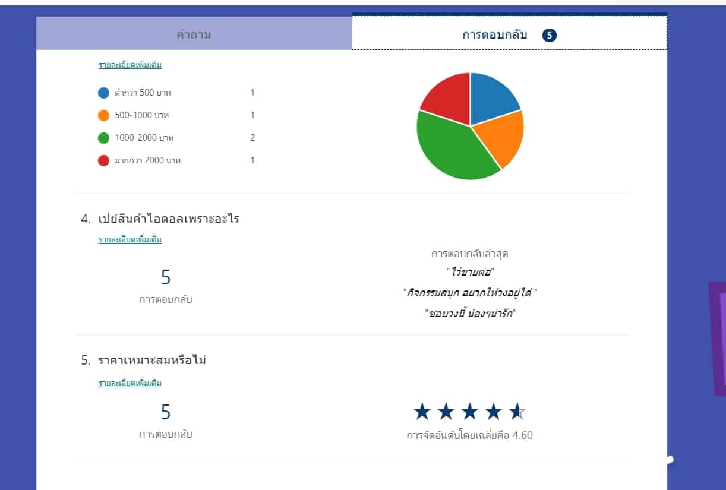Click orange legend dot for 500-1000 บาท

[104, 115]
